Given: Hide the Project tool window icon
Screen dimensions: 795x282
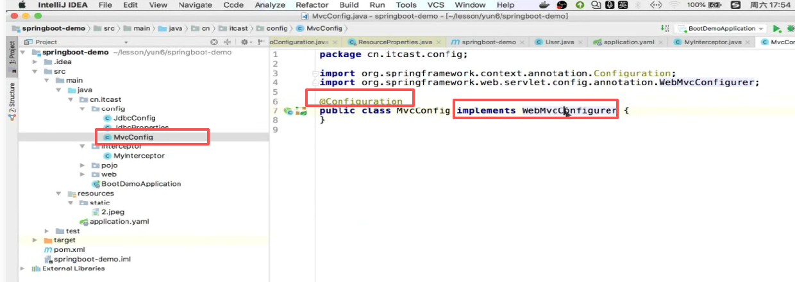Looking at the screenshot, I should [260, 42].
